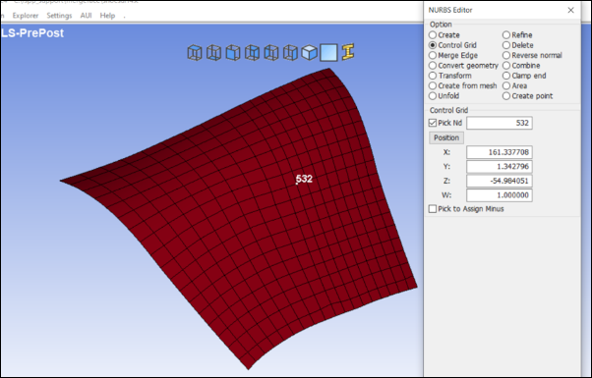
Task: Switch to left view cube icon
Action: coord(271,52)
